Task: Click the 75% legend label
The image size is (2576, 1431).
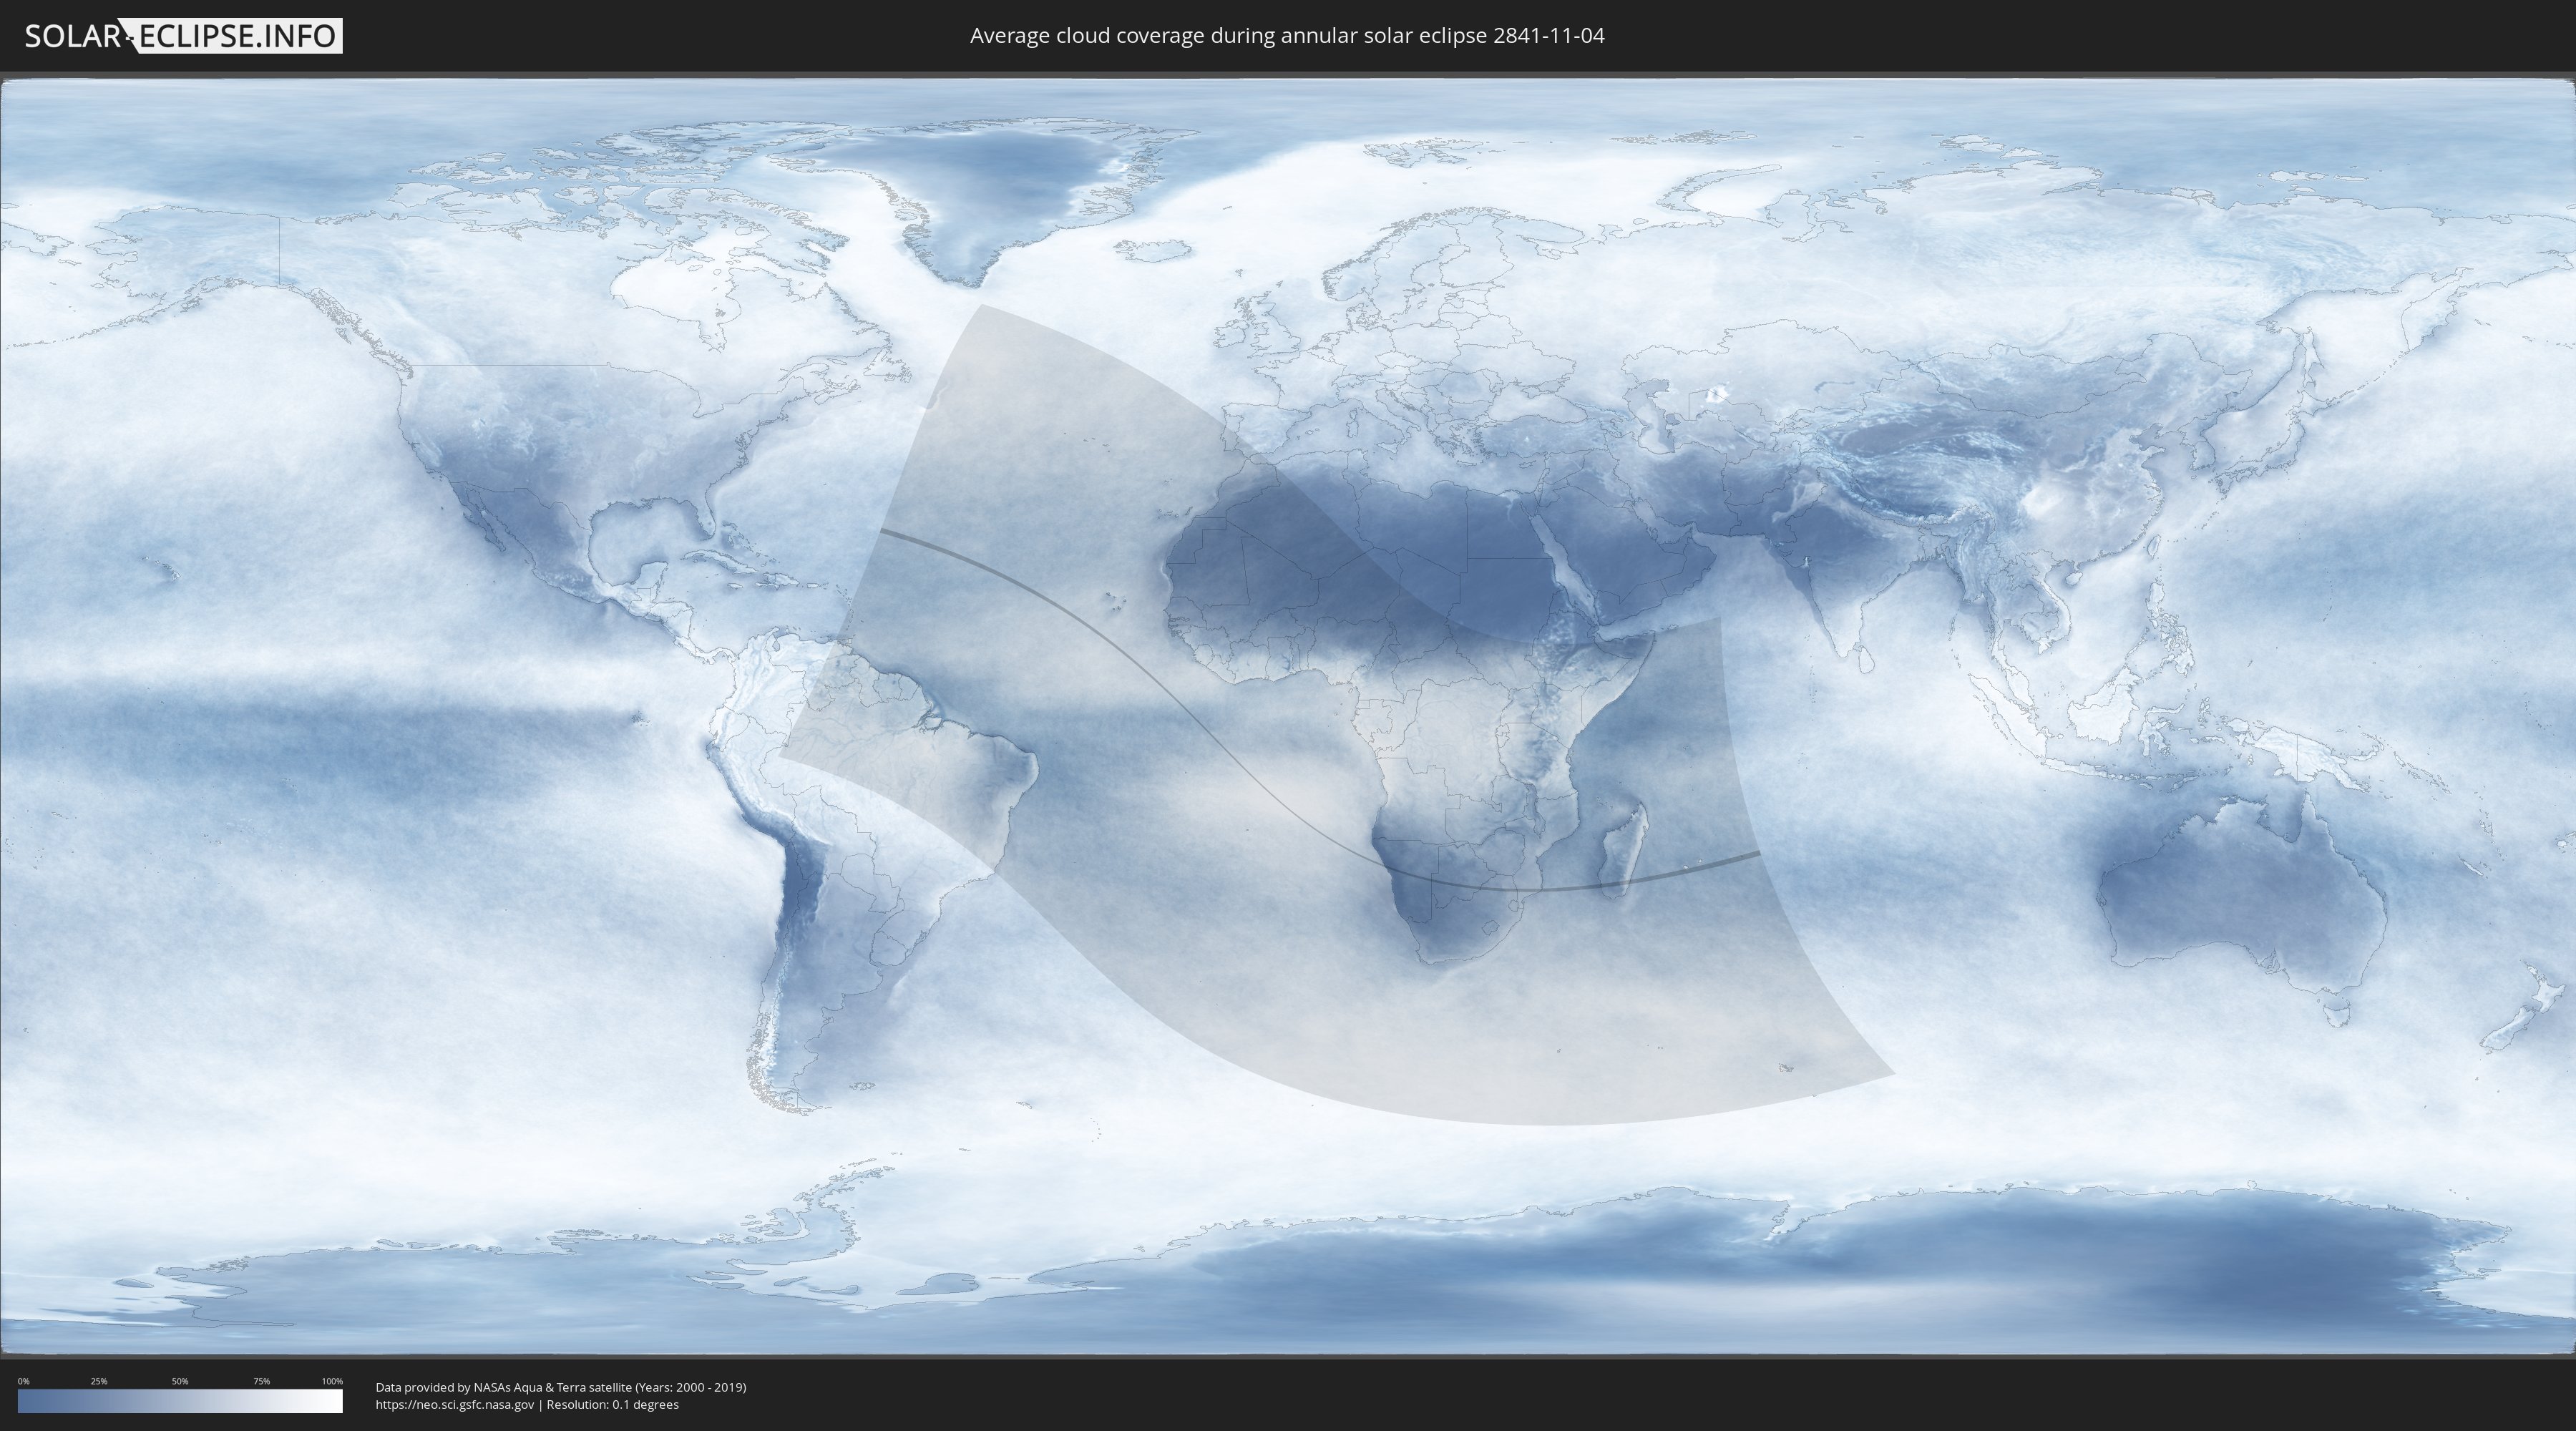Action: 261,1381
